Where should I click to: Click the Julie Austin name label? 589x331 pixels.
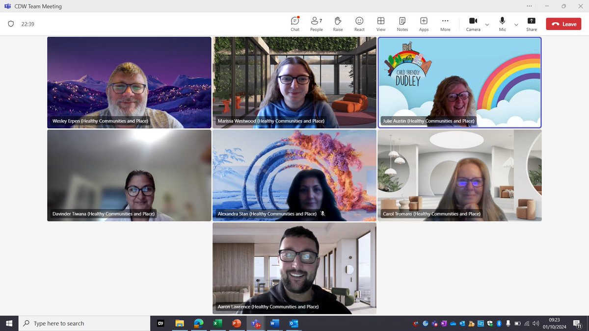[428, 121]
